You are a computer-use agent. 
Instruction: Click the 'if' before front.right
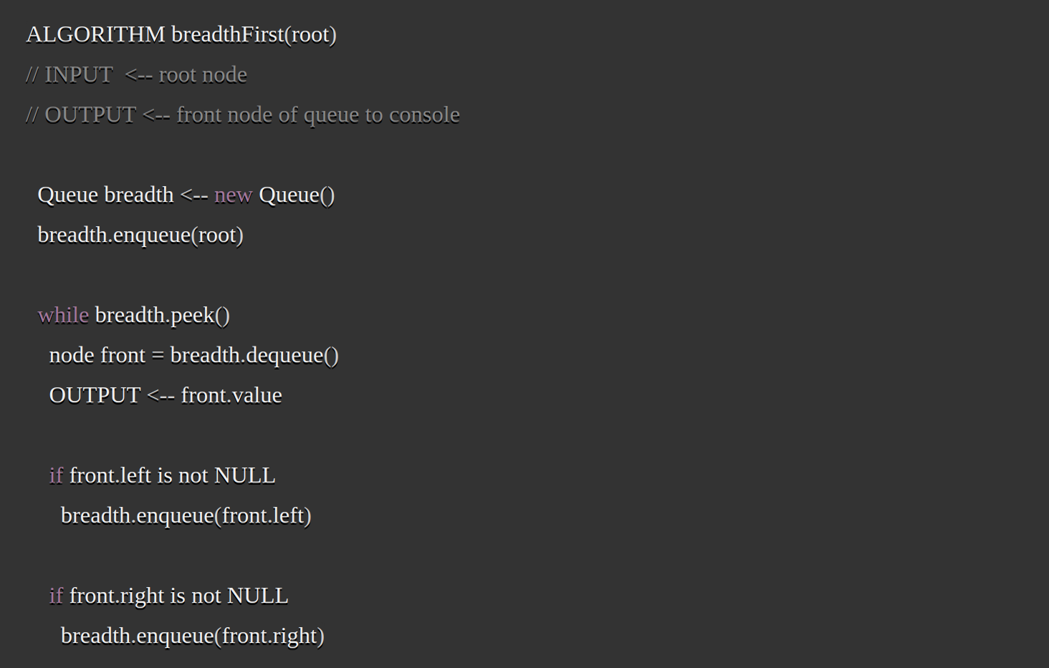click(56, 596)
